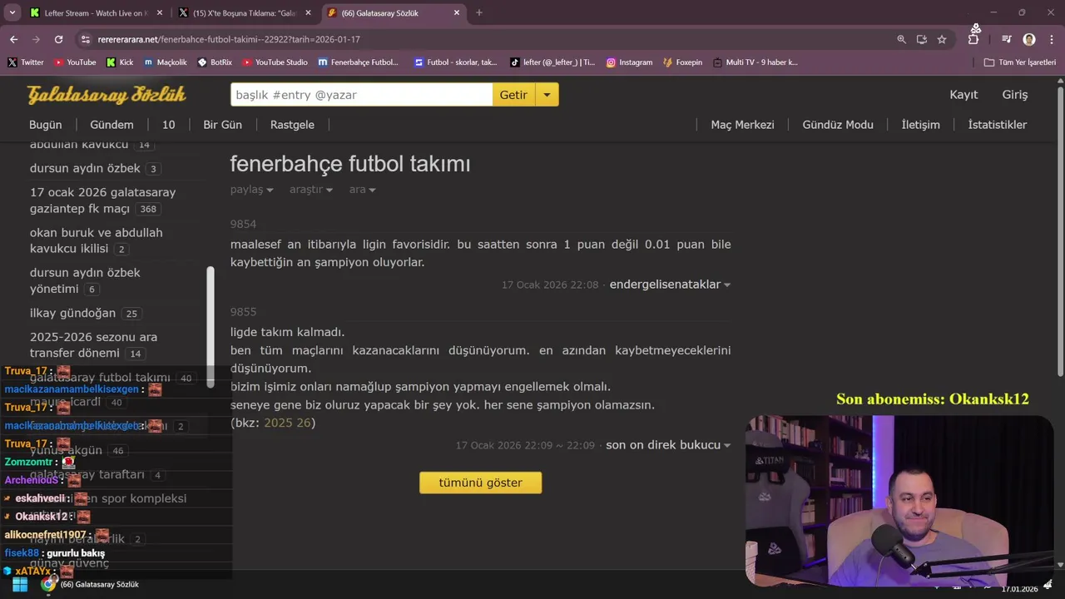The width and height of the screenshot is (1065, 599).
Task: Select the 10 menu item
Action: click(x=168, y=125)
